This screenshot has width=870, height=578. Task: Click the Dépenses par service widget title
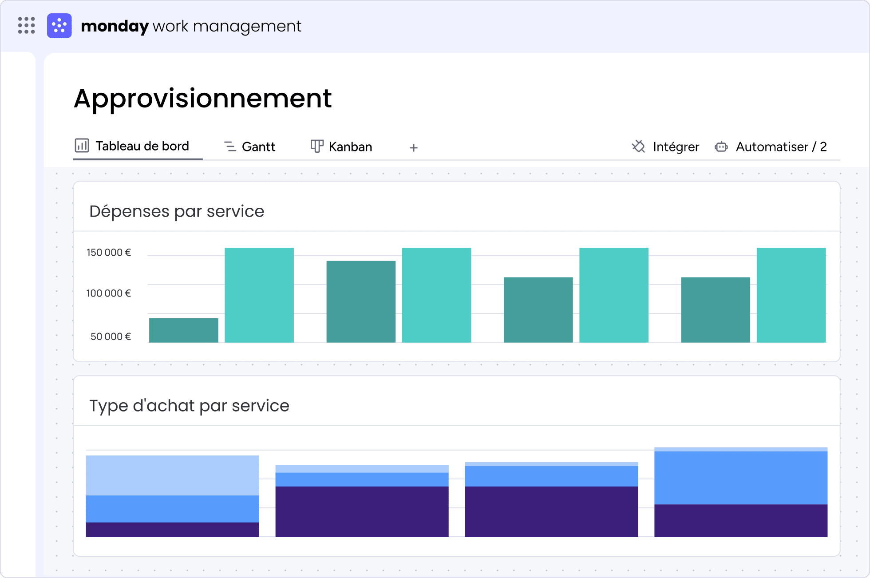[x=177, y=211]
